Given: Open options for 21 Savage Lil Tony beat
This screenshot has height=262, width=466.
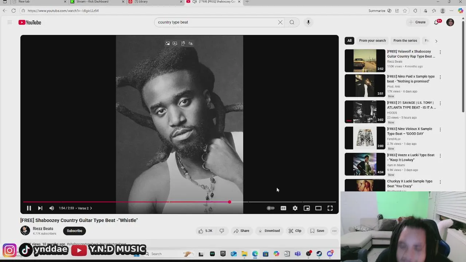Looking at the screenshot, I should [440, 103].
